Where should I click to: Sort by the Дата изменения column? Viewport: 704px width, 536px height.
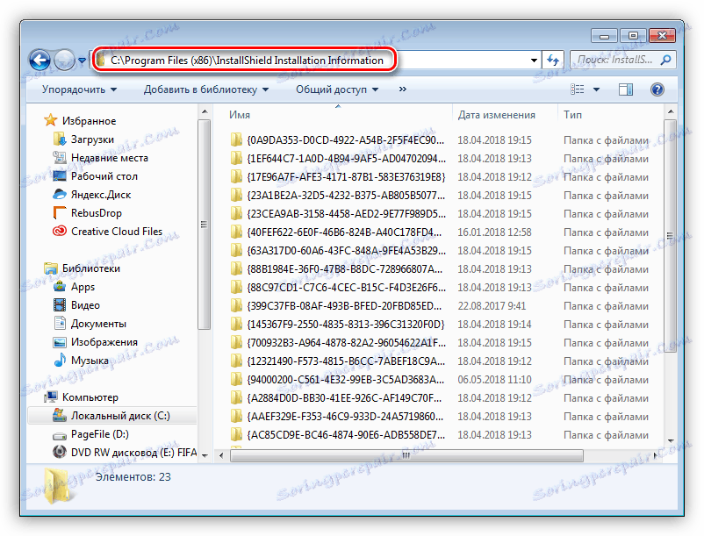coord(496,114)
